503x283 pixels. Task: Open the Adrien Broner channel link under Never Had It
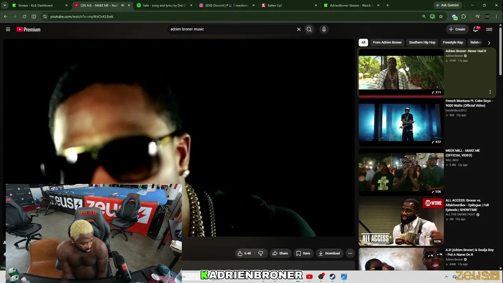454,56
